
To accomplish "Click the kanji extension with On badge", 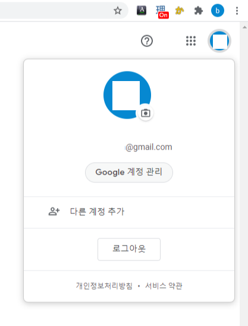I will (162, 12).
